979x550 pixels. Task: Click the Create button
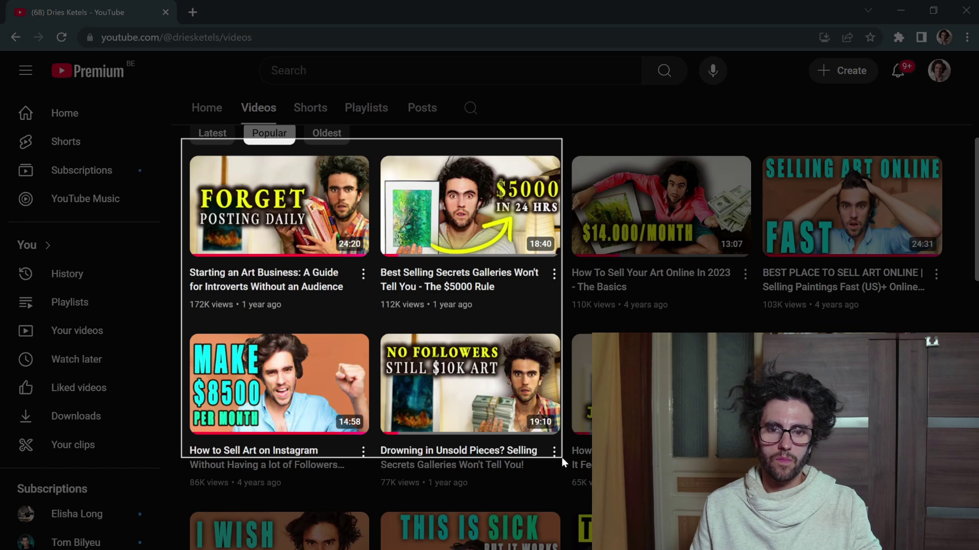point(842,70)
